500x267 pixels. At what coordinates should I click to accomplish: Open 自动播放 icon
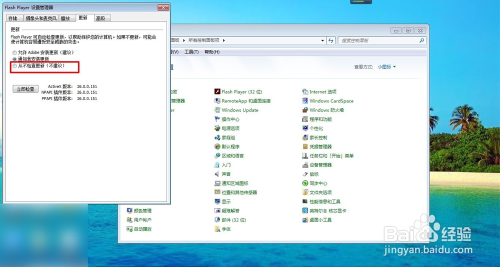(129, 229)
